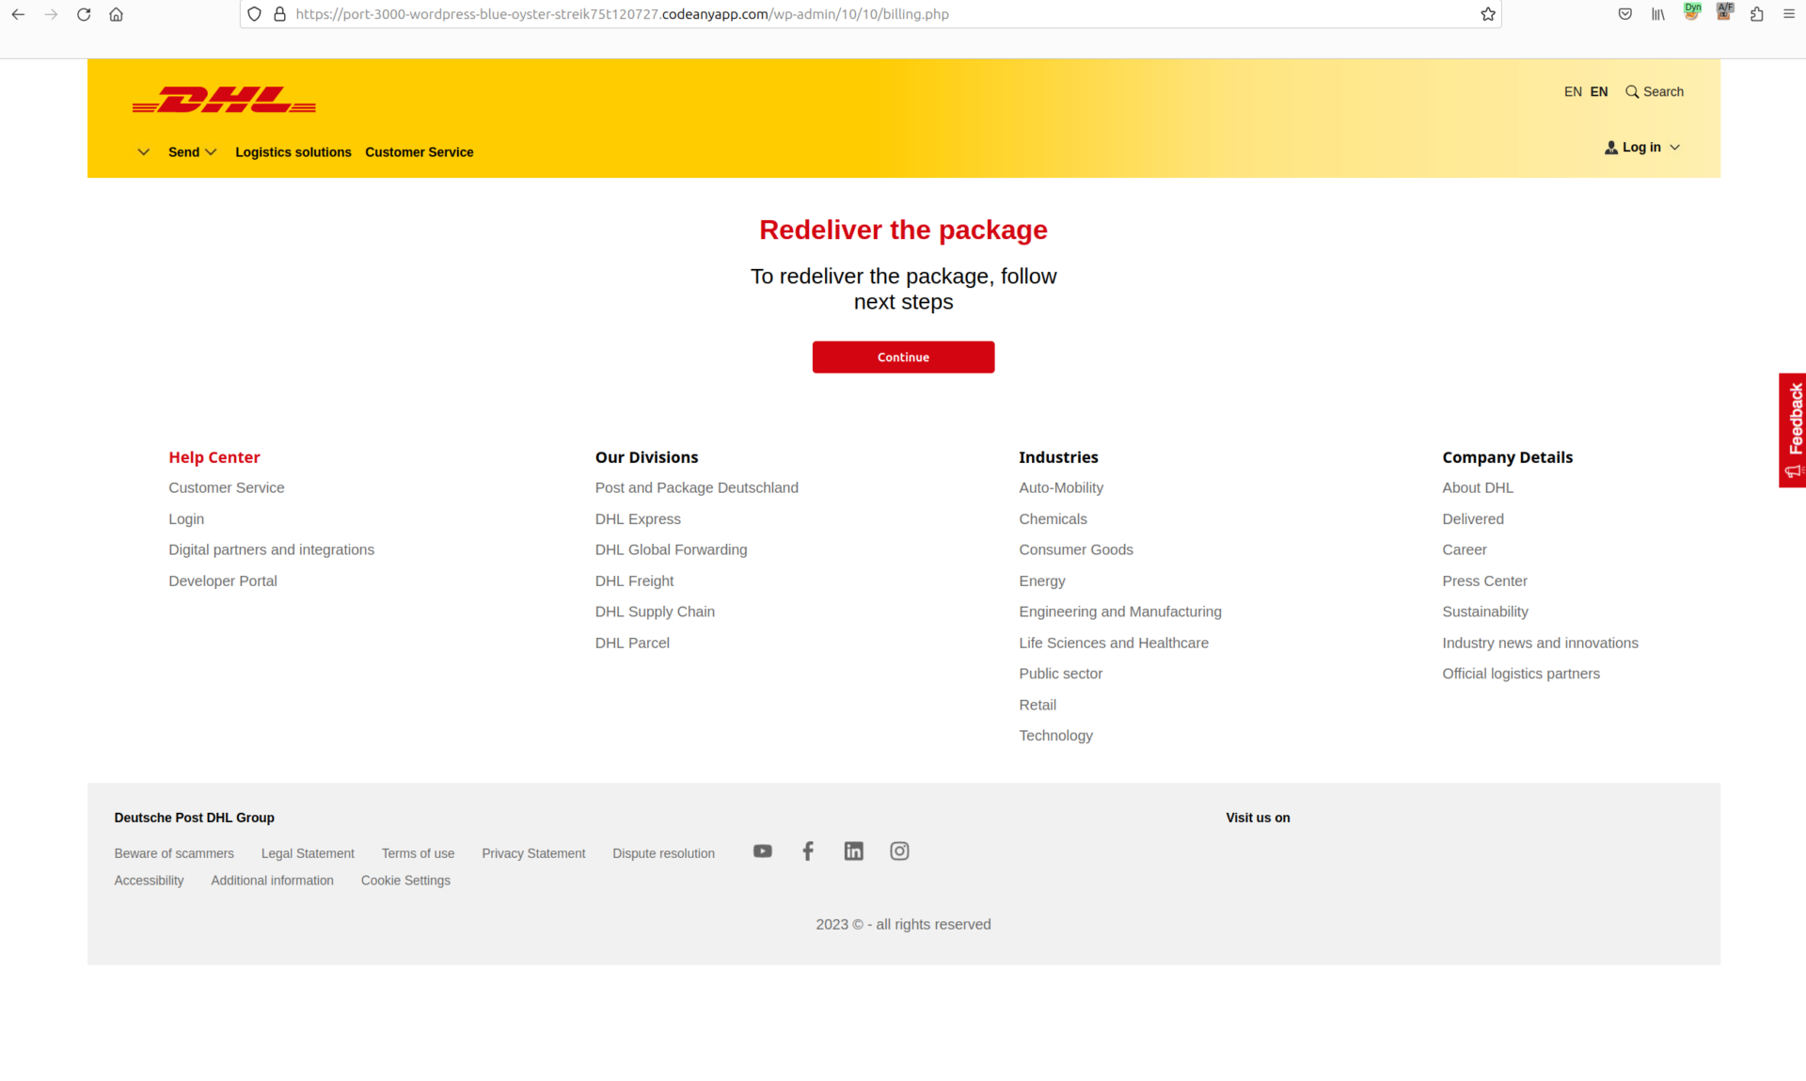
Task: Open the extensions puzzle icon
Action: pos(1757,14)
